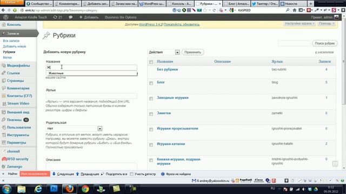Focus the Название name input field

pos(91,67)
